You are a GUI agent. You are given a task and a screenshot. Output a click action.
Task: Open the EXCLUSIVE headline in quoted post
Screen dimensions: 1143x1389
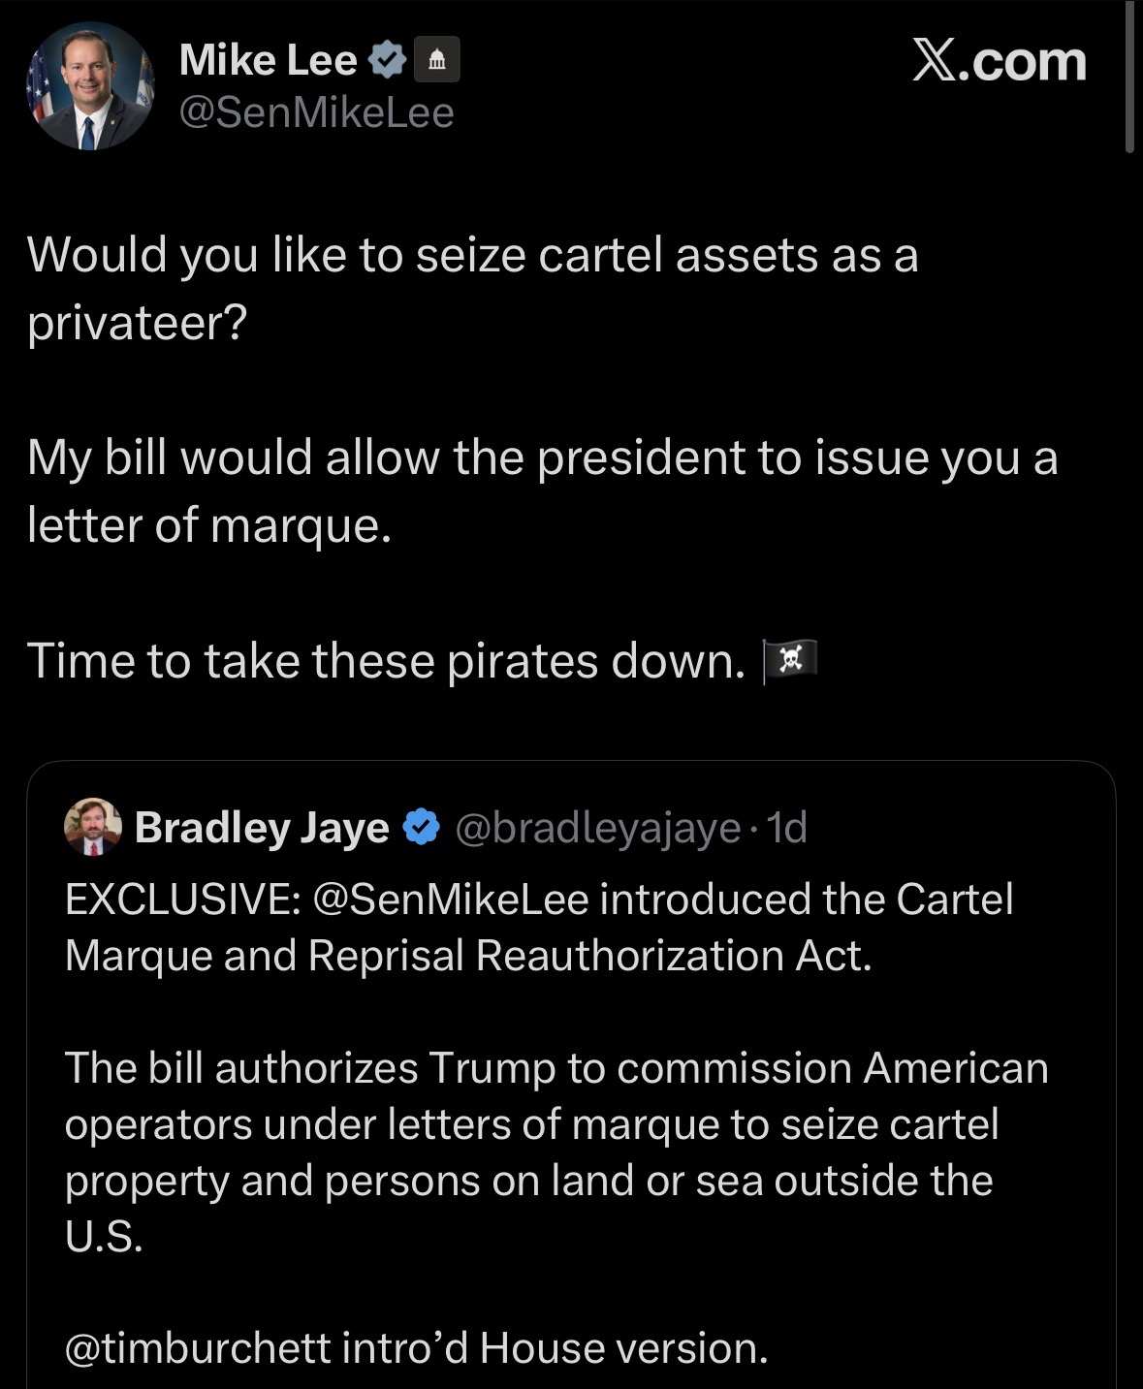539,928
